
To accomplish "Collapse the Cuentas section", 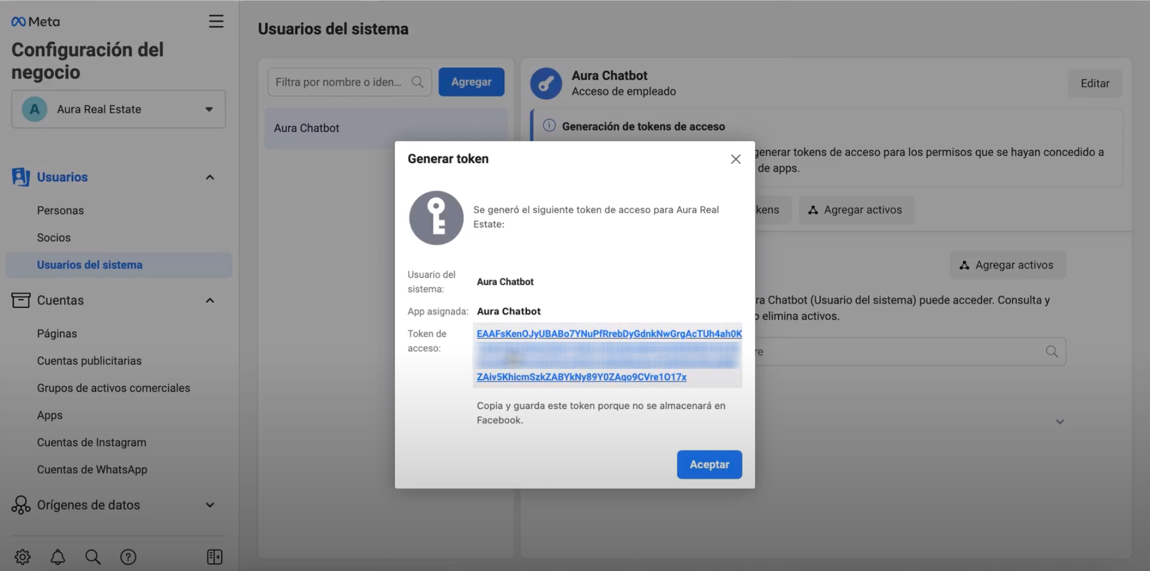I will 209,300.
